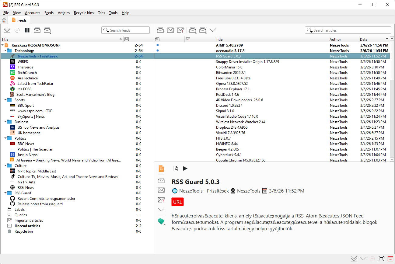Click read-status envelope column header in article list

point(157,39)
